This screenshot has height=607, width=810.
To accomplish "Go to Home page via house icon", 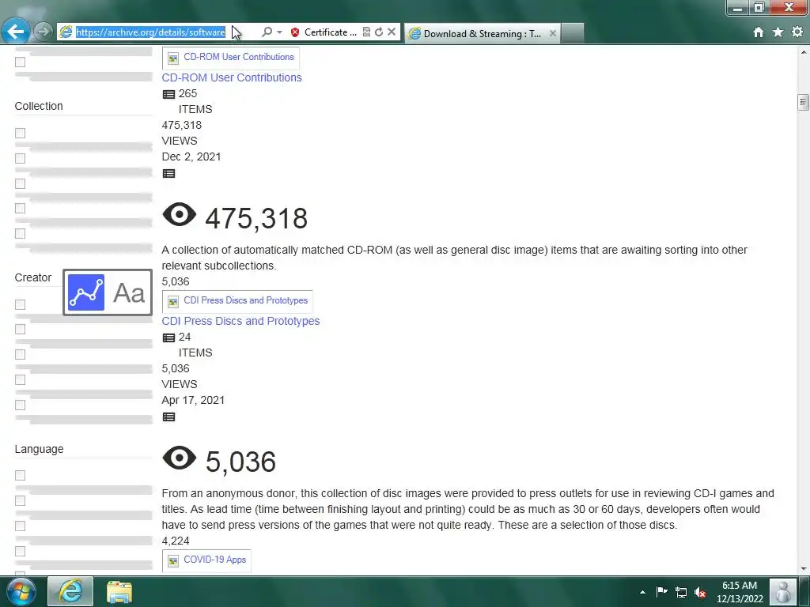I will click(759, 32).
